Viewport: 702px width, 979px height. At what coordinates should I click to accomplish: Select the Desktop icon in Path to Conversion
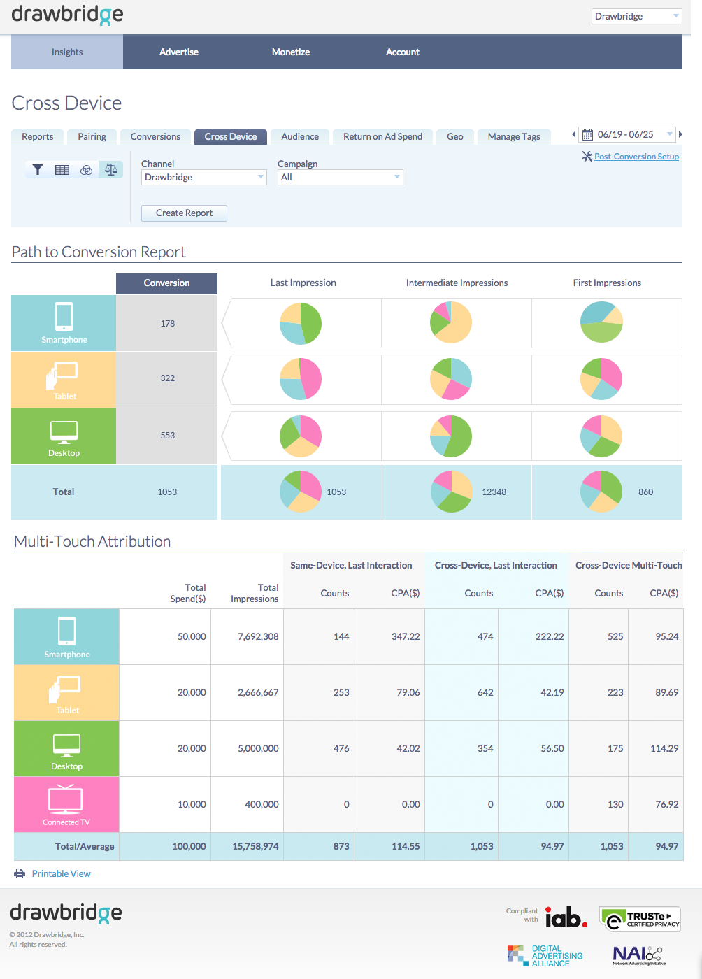click(x=64, y=432)
